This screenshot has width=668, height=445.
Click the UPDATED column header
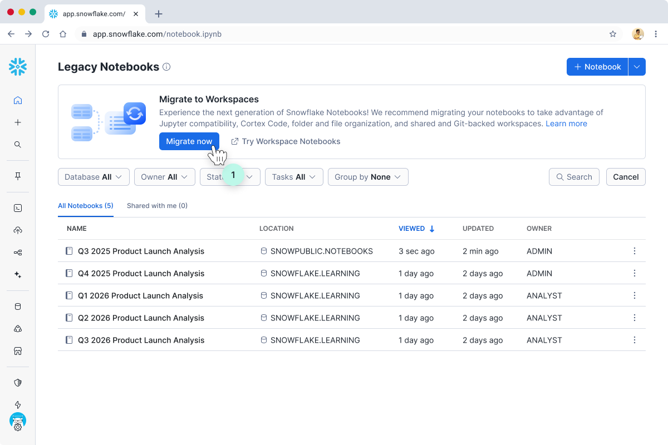click(x=478, y=229)
